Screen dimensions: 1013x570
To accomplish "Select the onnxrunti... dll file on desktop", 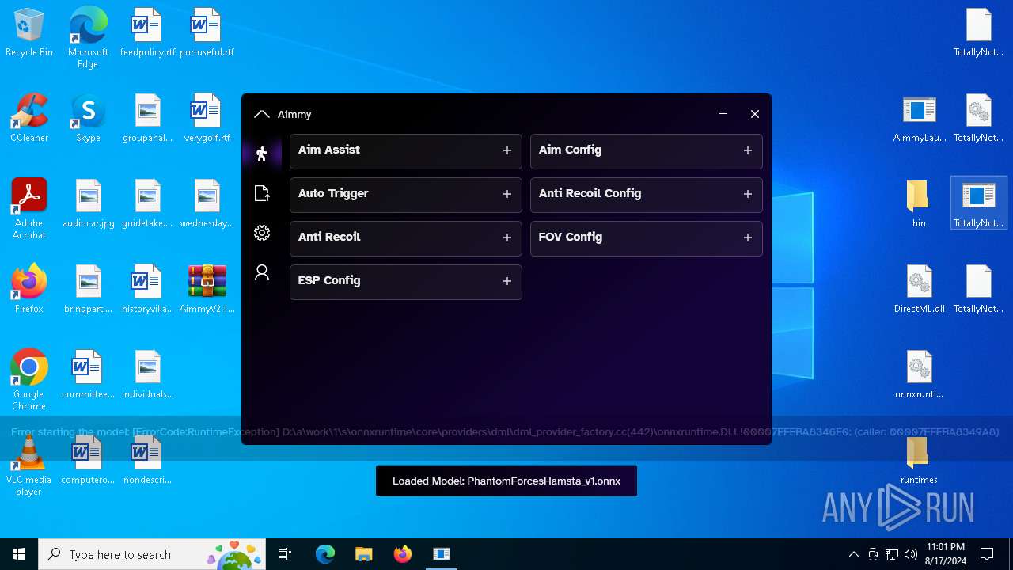I will point(919,375).
